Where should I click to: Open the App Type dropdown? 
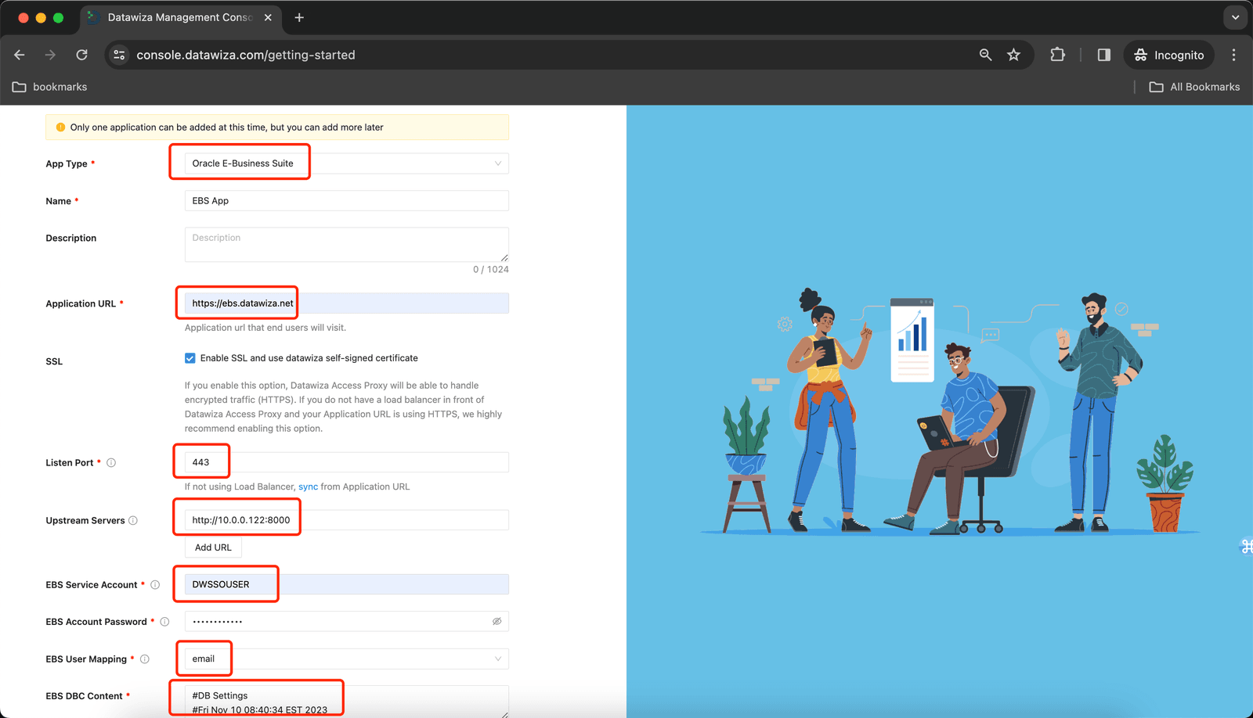[x=346, y=163]
